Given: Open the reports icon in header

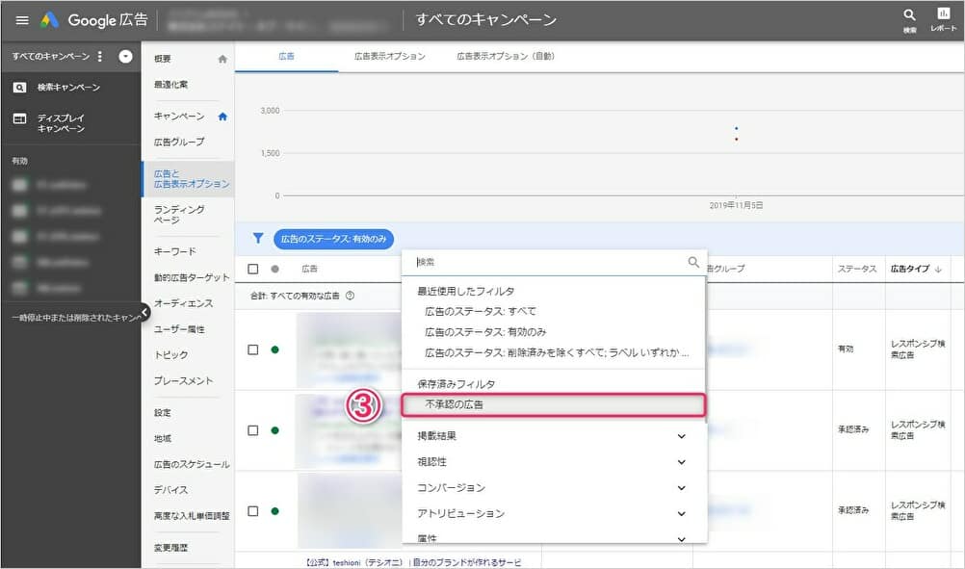Looking at the screenshot, I should tap(943, 15).
